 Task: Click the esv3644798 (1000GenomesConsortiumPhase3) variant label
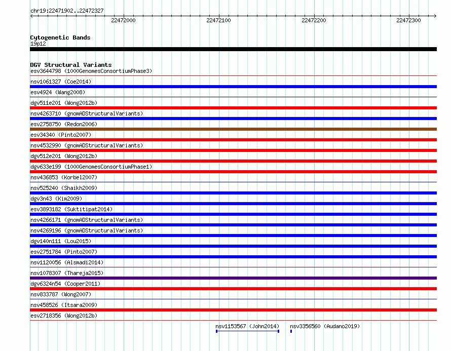pyautogui.click(x=91, y=71)
